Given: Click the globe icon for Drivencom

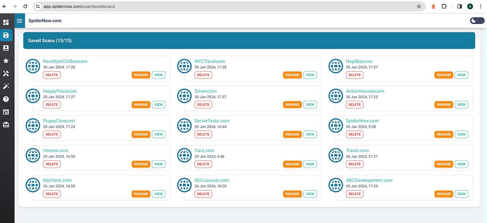Looking at the screenshot, I should tap(184, 96).
